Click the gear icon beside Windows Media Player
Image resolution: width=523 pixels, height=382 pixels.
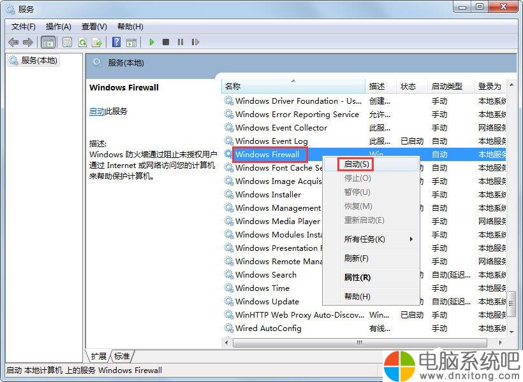pos(229,221)
